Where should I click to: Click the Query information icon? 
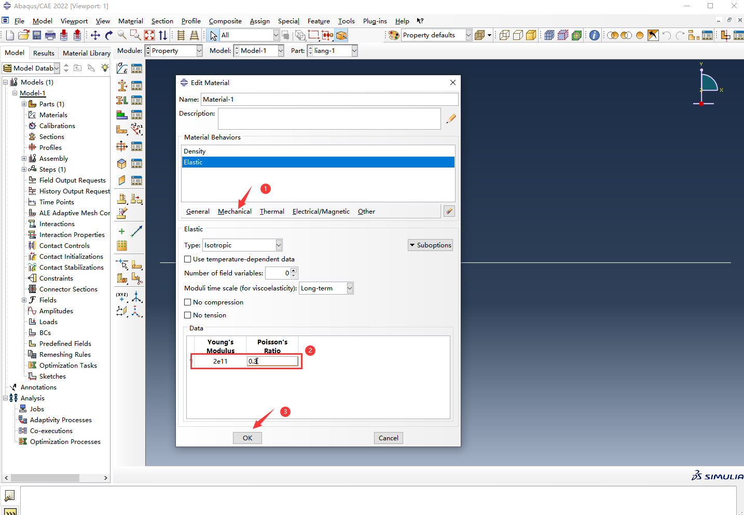[595, 35]
